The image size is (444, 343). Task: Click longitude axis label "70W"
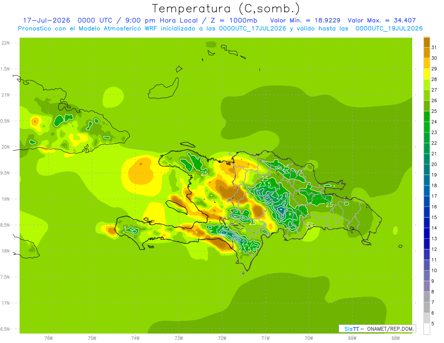[309, 338]
